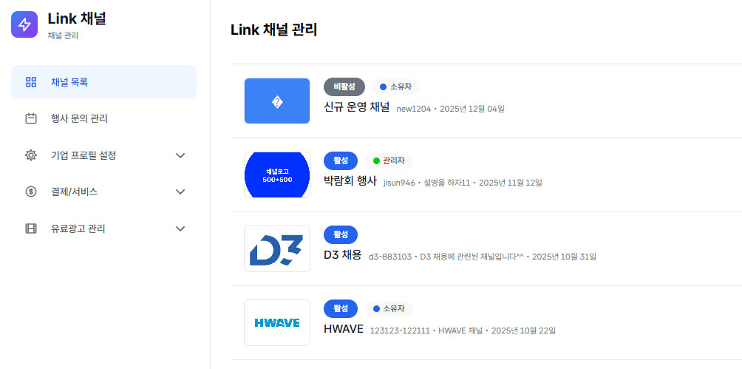The width and height of the screenshot is (742, 369).
Task: Open the 신규 운영 채널 thumbnail
Action: pos(277,101)
